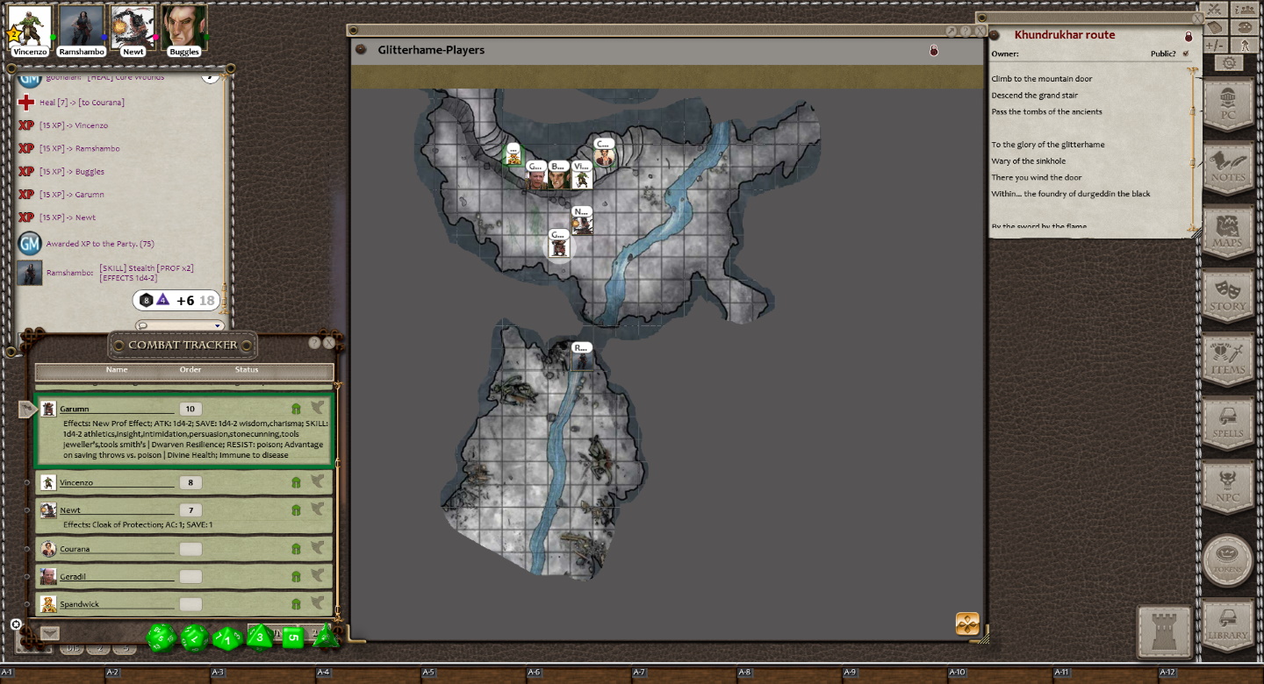Toggle Garumn's targeting section in tracker

(318, 408)
